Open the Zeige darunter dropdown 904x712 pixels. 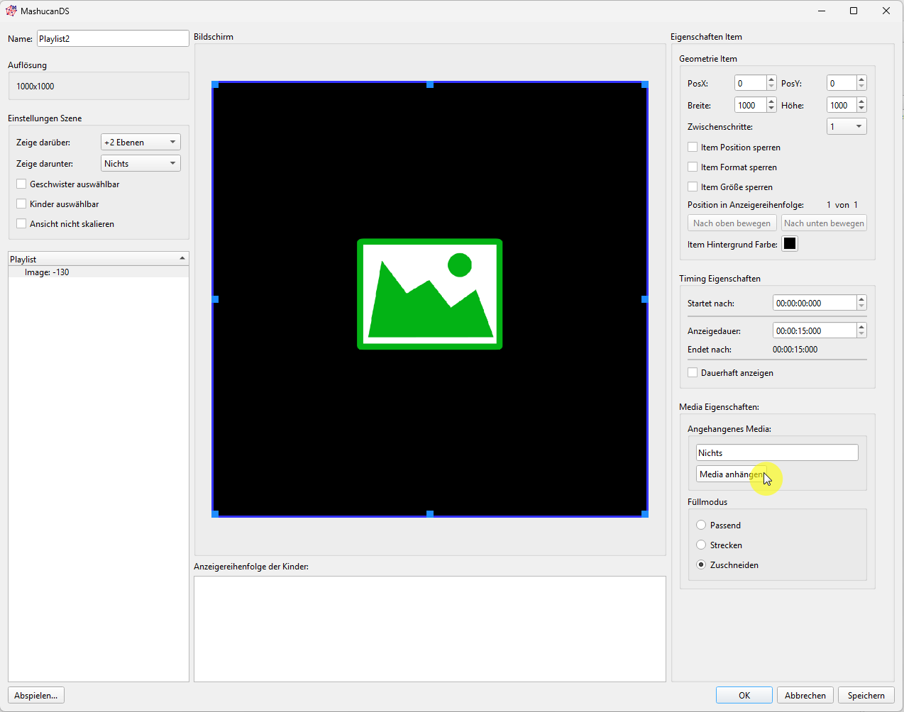pos(140,164)
